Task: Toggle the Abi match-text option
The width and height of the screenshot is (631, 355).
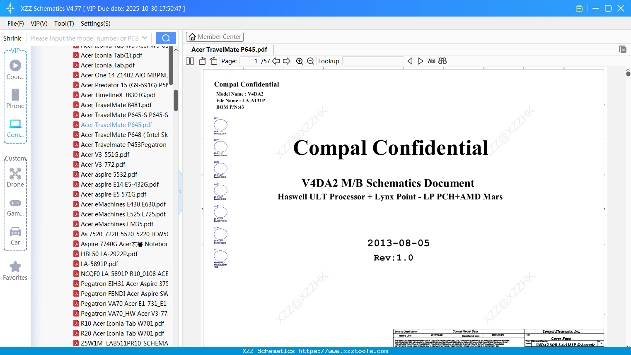Action: tap(431, 61)
